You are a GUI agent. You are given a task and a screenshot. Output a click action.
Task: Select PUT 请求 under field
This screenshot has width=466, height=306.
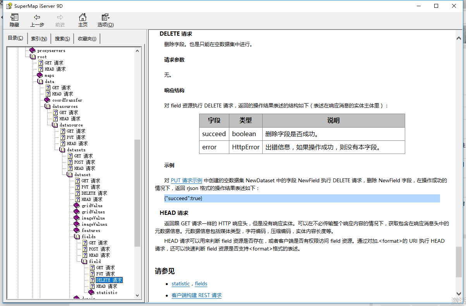105,274
